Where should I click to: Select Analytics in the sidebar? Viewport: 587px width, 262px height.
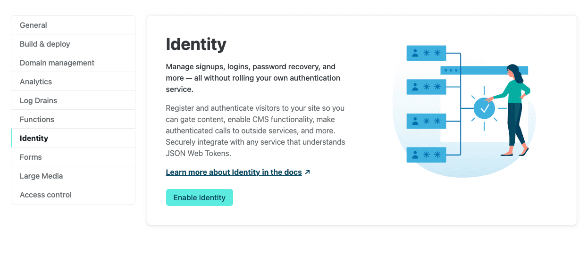73,82
